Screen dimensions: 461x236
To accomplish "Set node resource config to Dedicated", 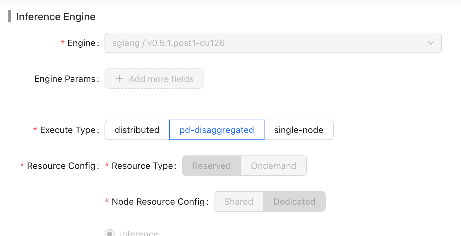I will [x=294, y=201].
